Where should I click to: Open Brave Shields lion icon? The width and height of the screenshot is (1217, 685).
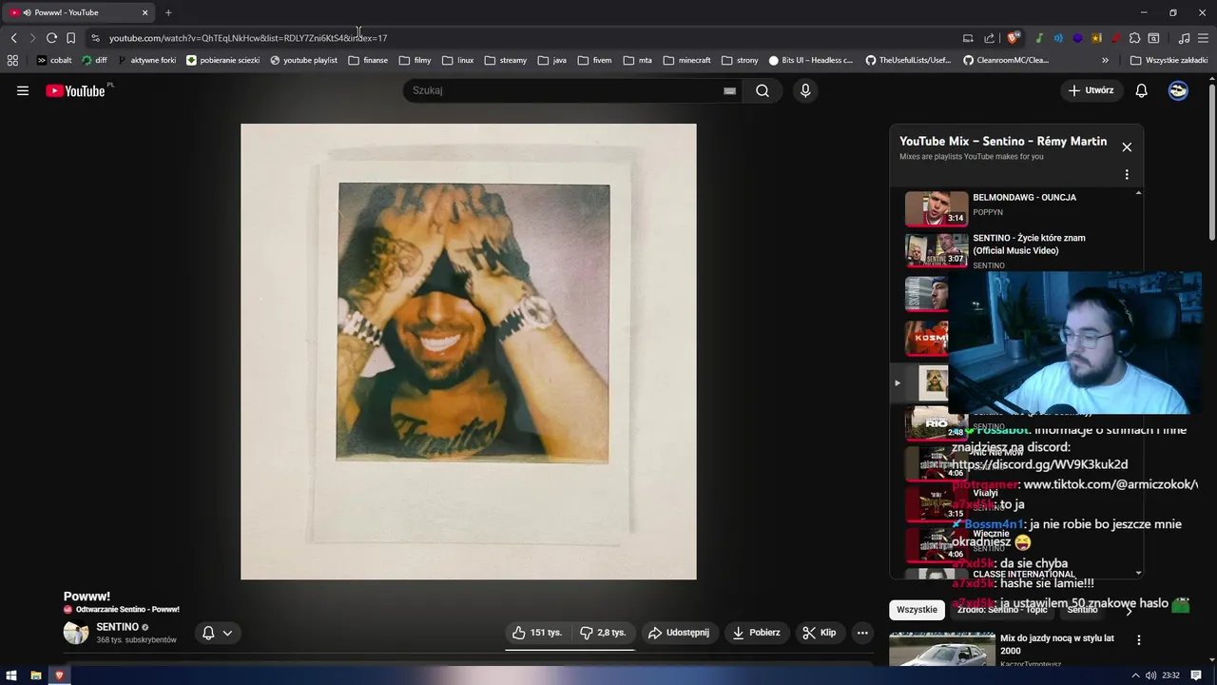pyautogui.click(x=1013, y=38)
